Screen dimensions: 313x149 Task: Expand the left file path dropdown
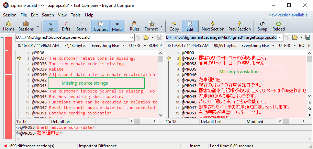pyautogui.click(x=132, y=37)
